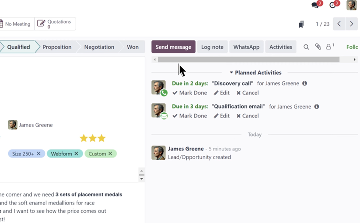The height and width of the screenshot is (223, 360).
Task: Remove the Webform tag
Action: (77, 154)
